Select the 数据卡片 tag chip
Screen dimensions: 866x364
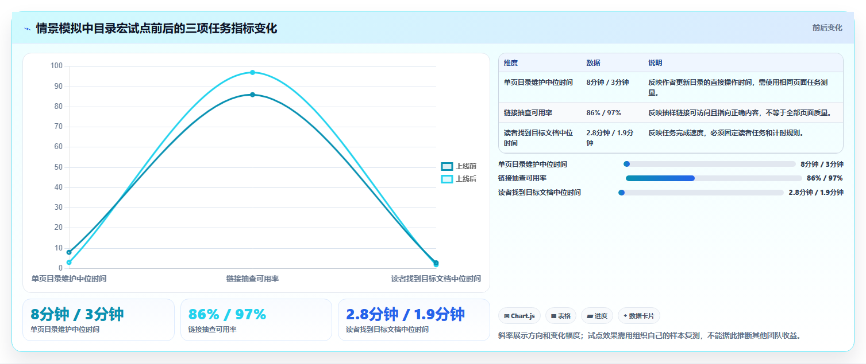639,316
